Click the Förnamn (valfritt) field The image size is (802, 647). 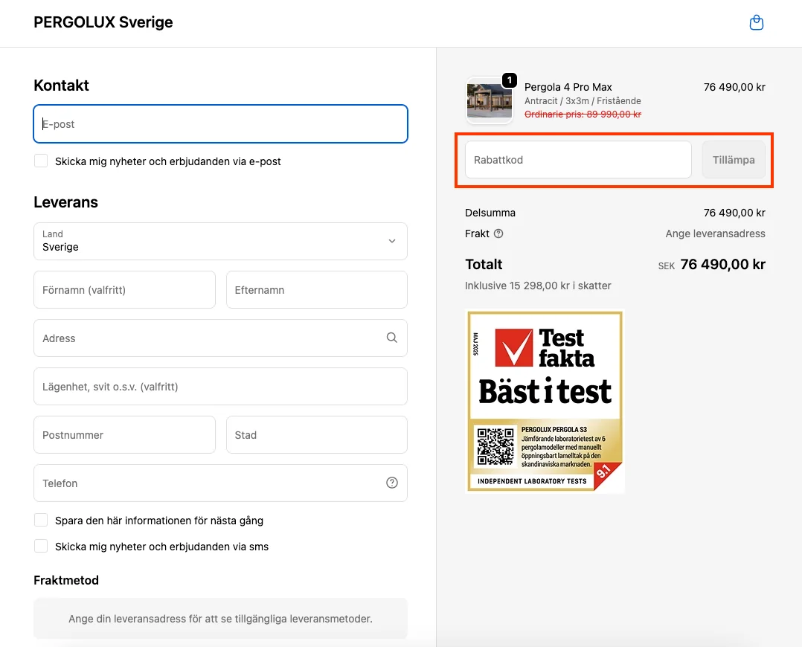coord(124,290)
